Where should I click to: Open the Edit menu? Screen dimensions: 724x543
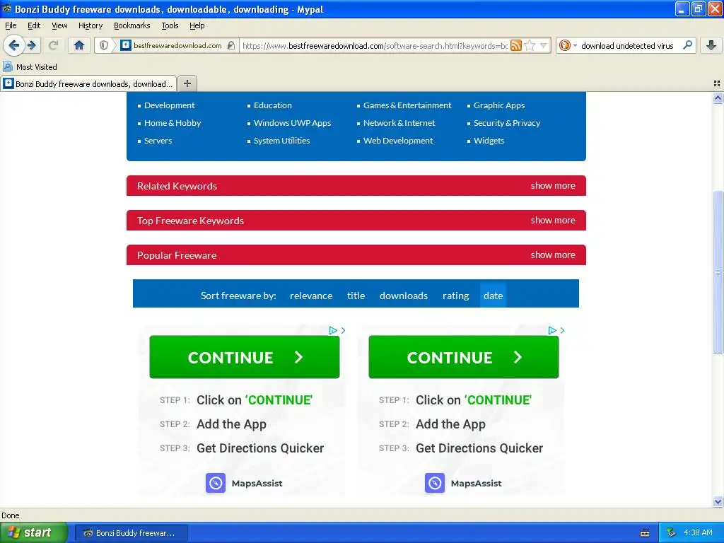click(x=34, y=25)
